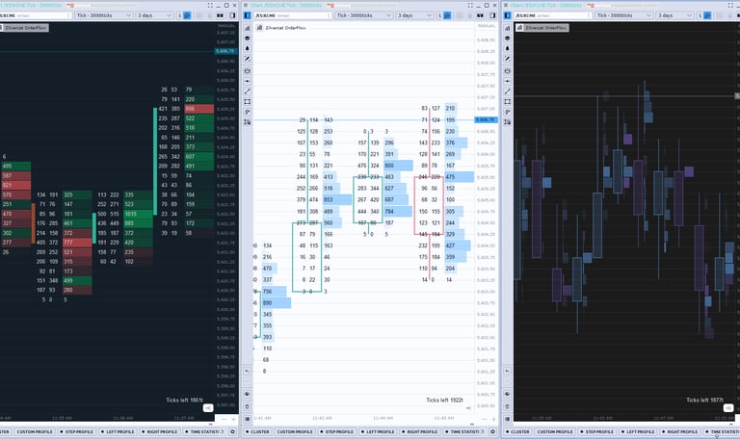The height and width of the screenshot is (439, 740).
Task: Click the 3D cube icon in middle chart sidebar
Action: point(247,394)
